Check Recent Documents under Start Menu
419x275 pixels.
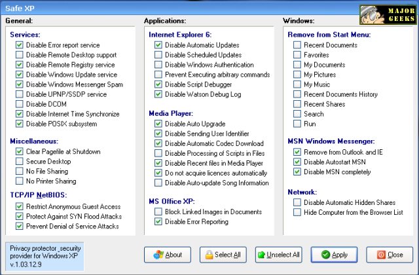[297, 45]
